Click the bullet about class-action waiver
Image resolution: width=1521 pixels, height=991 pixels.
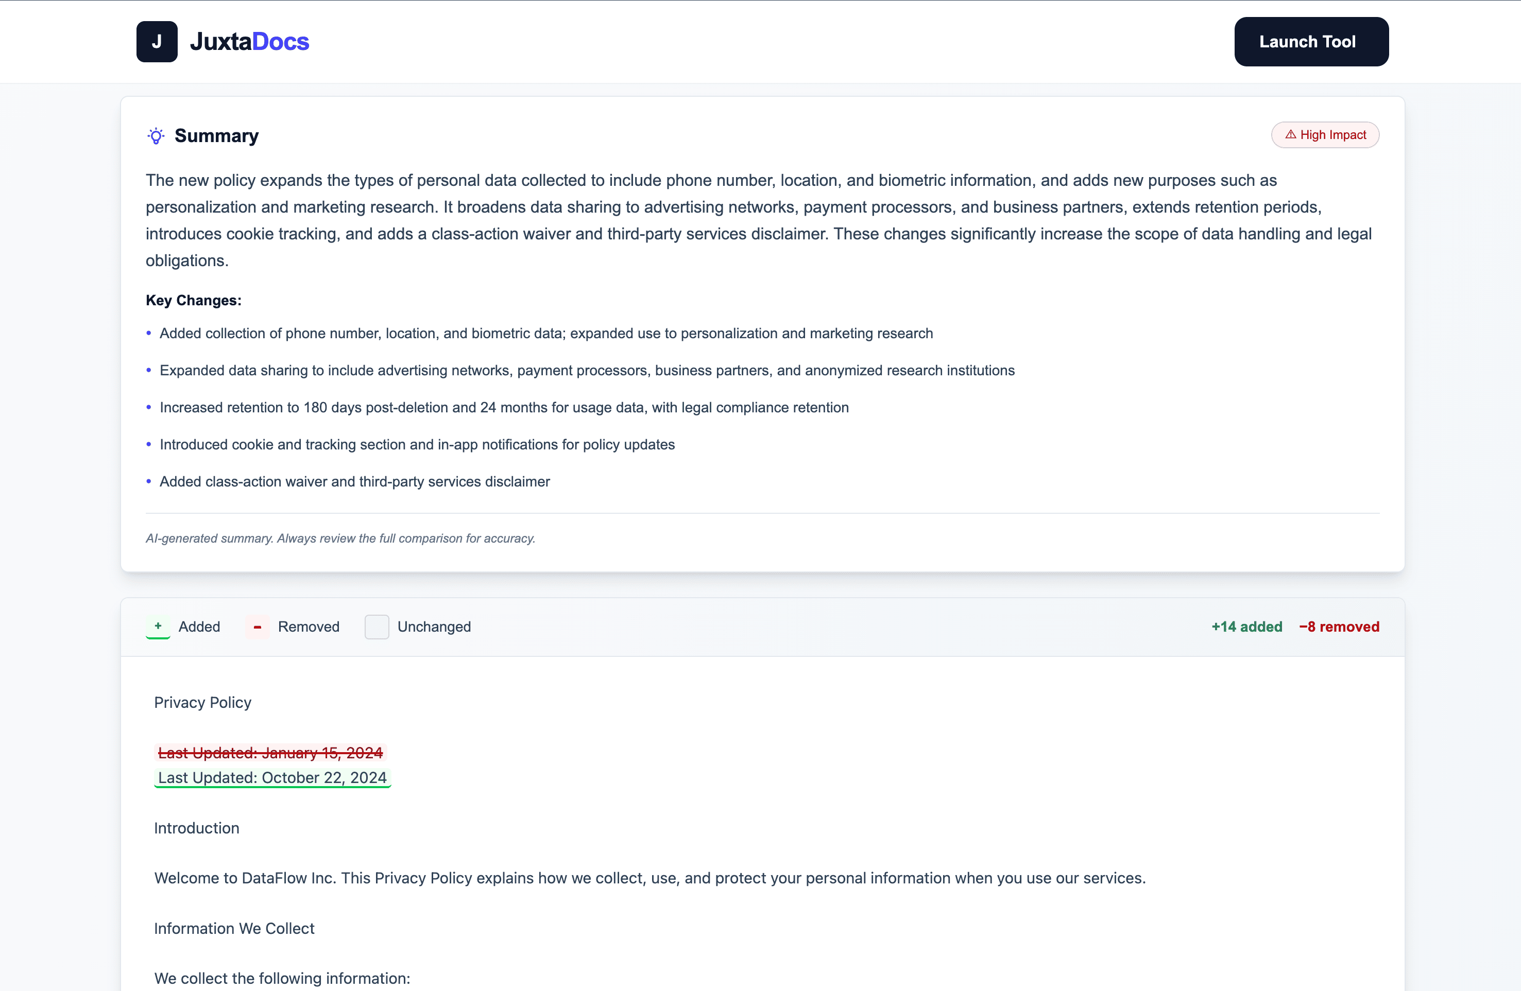pos(355,482)
